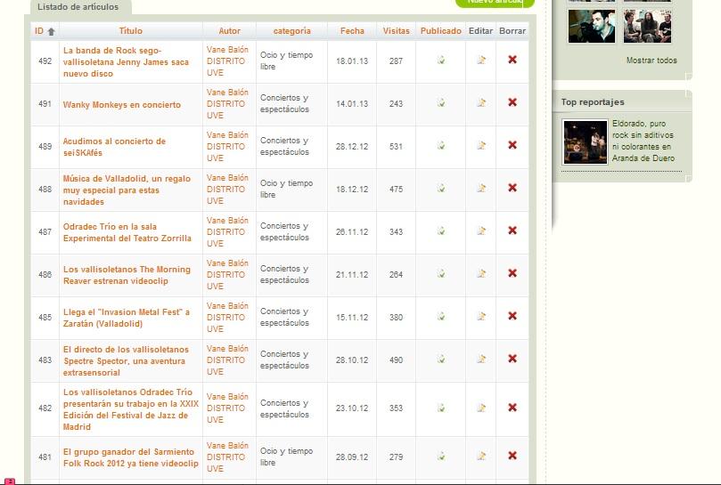Screen dimensions: 721x485
Task: Open the Eldorado concert thumbnail
Action: 585,142
